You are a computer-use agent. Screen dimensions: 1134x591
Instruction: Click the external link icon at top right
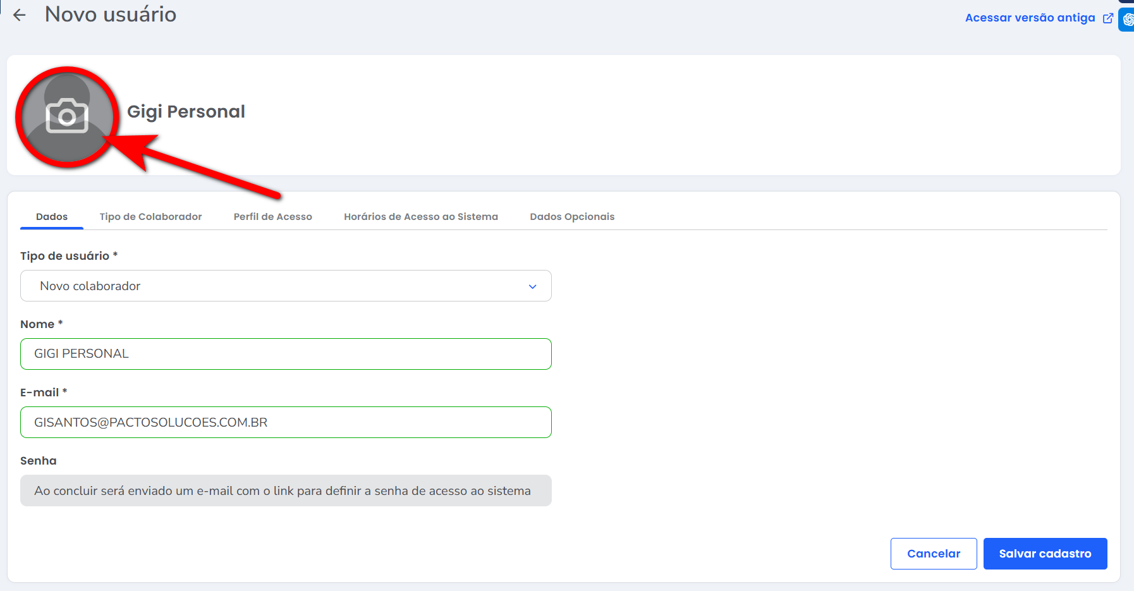click(1107, 18)
